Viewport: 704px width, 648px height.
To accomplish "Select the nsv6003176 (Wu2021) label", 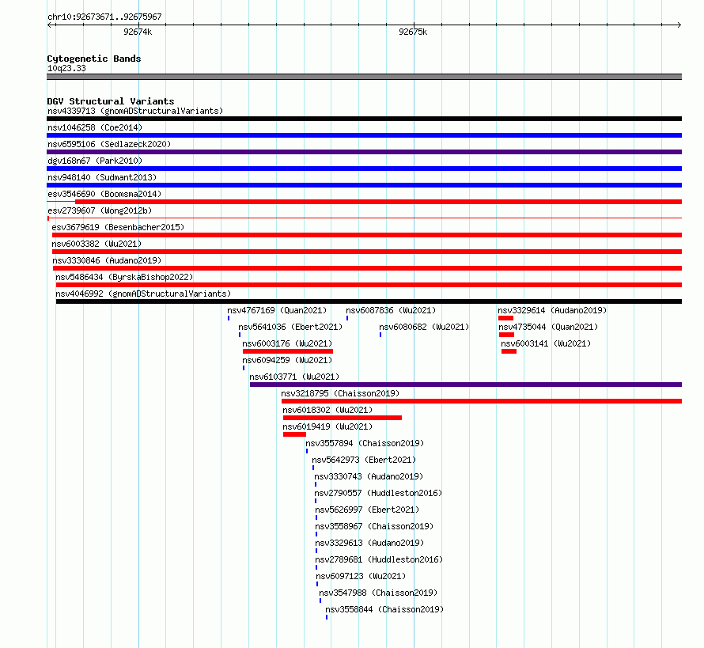I will pos(287,343).
